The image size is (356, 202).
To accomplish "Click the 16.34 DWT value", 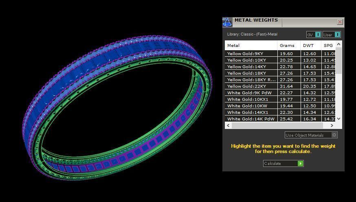I will click(x=310, y=119).
